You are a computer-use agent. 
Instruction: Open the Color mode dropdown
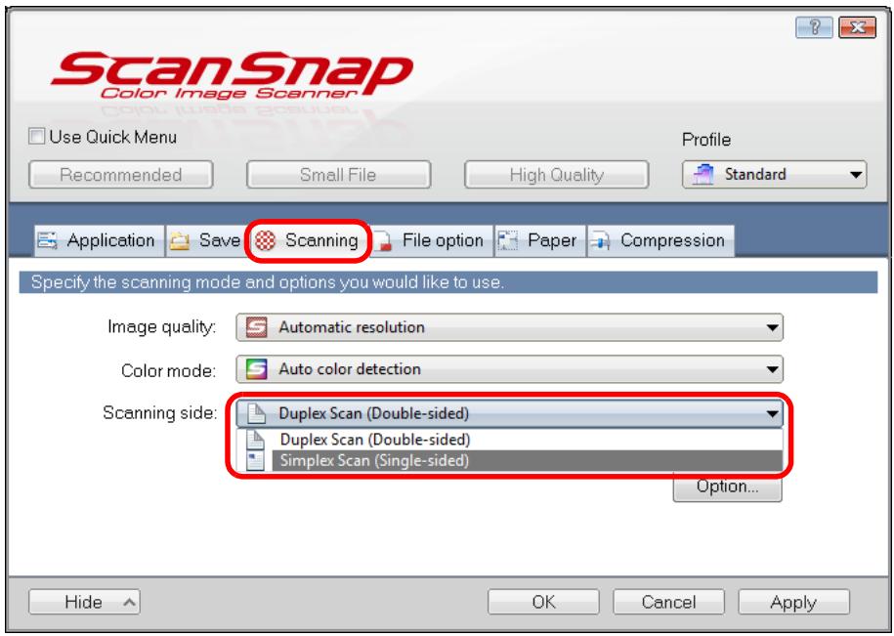pyautogui.click(x=510, y=369)
